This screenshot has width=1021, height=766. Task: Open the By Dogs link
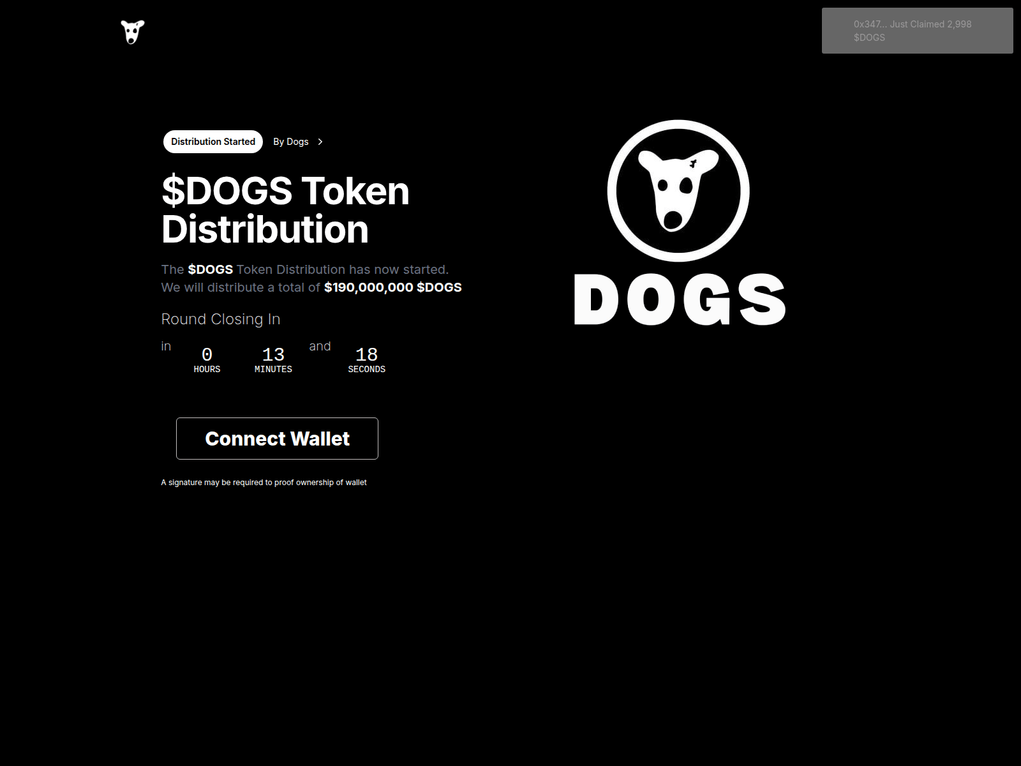[x=291, y=142]
